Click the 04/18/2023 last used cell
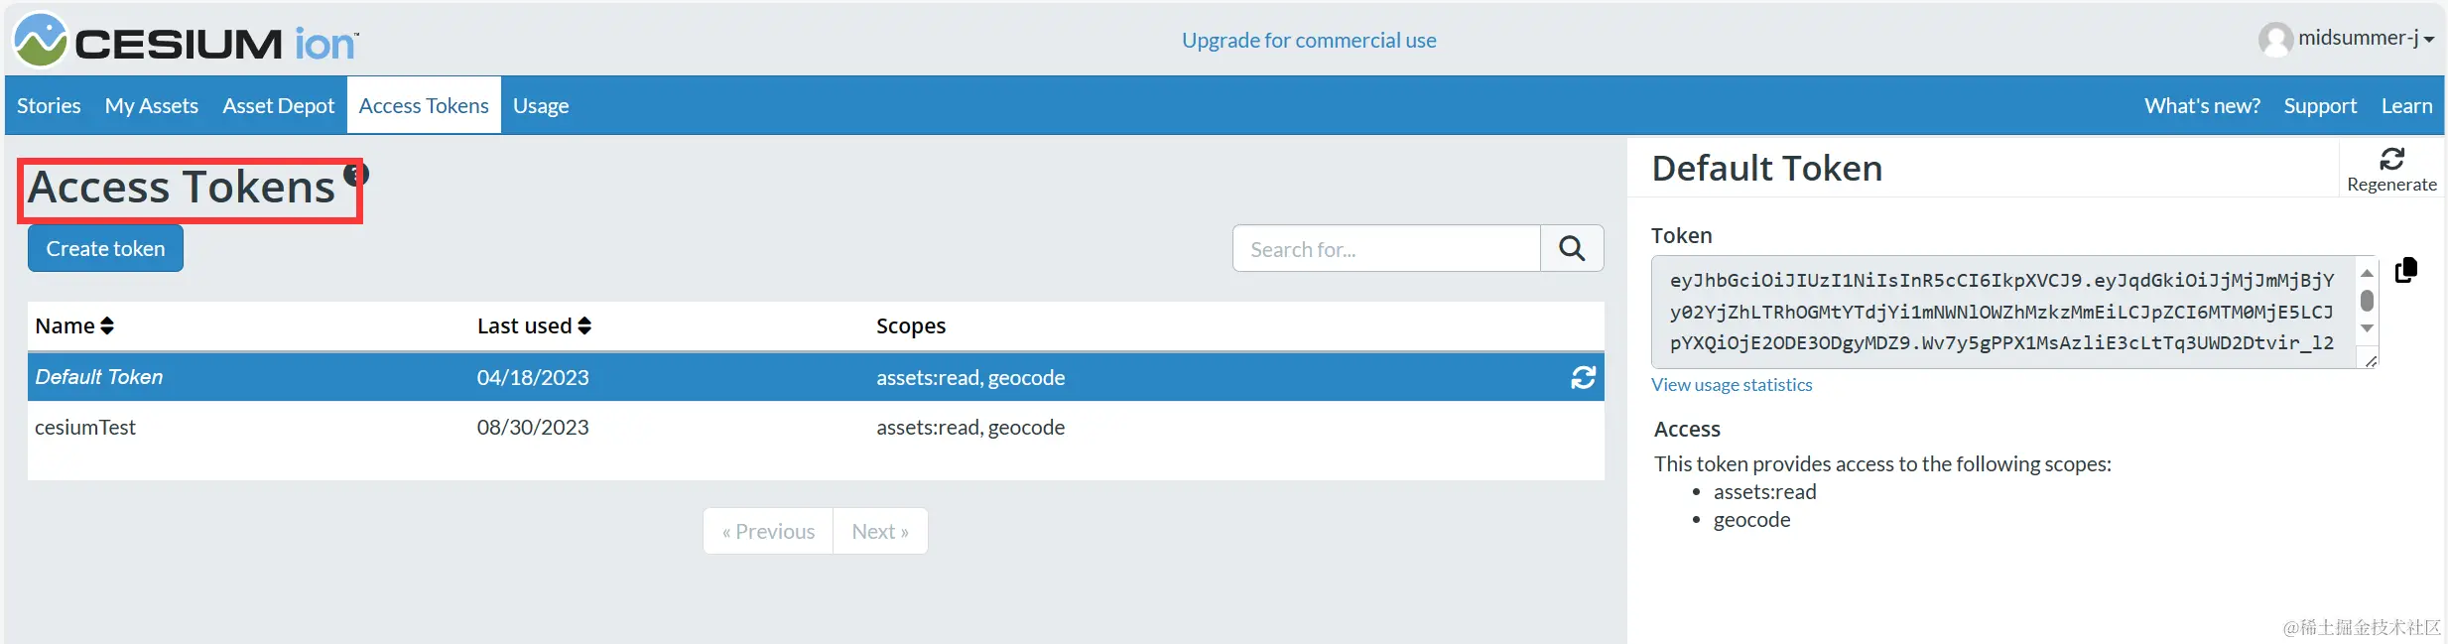Screen dimensions: 2448x644 (x=533, y=377)
